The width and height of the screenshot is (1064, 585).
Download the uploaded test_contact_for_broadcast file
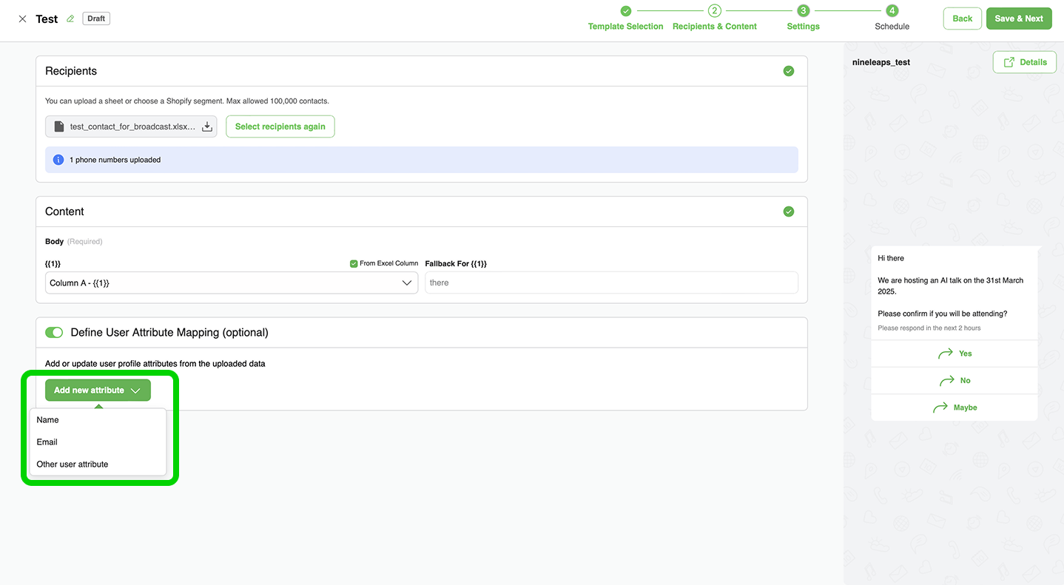(207, 127)
